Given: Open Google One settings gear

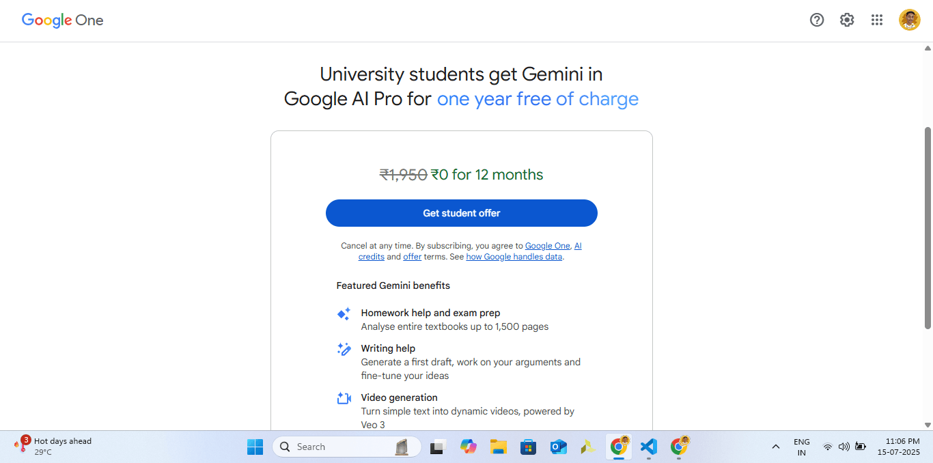Looking at the screenshot, I should coord(847,20).
